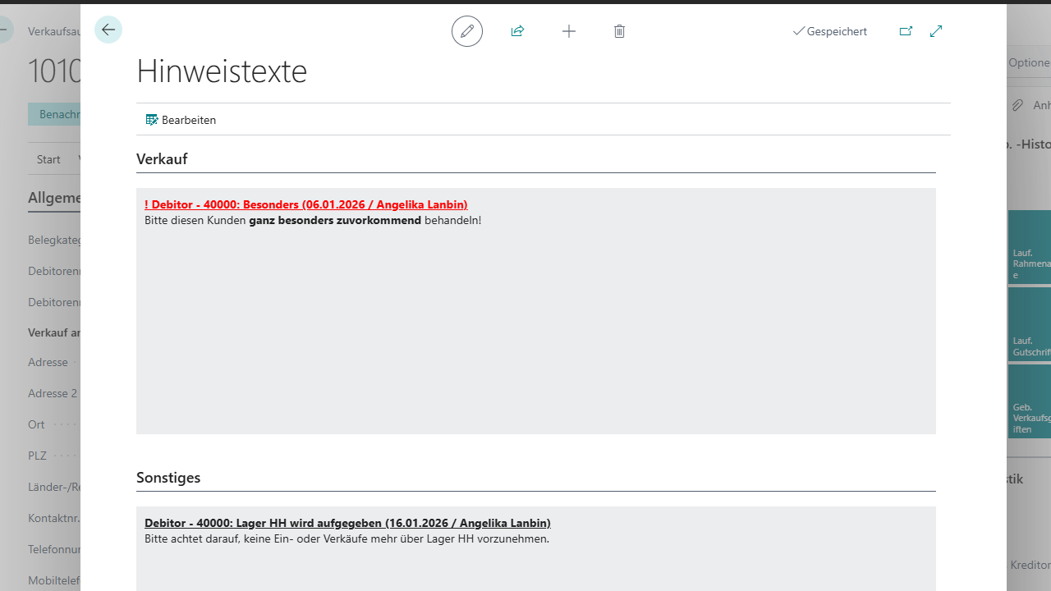Click the share icon
The image size is (1051, 591).
[517, 31]
